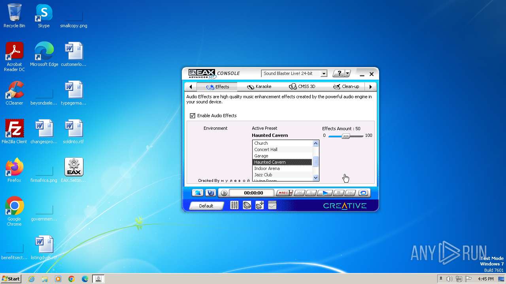
Task: Click the volume icon in system tray
Action: (449, 279)
